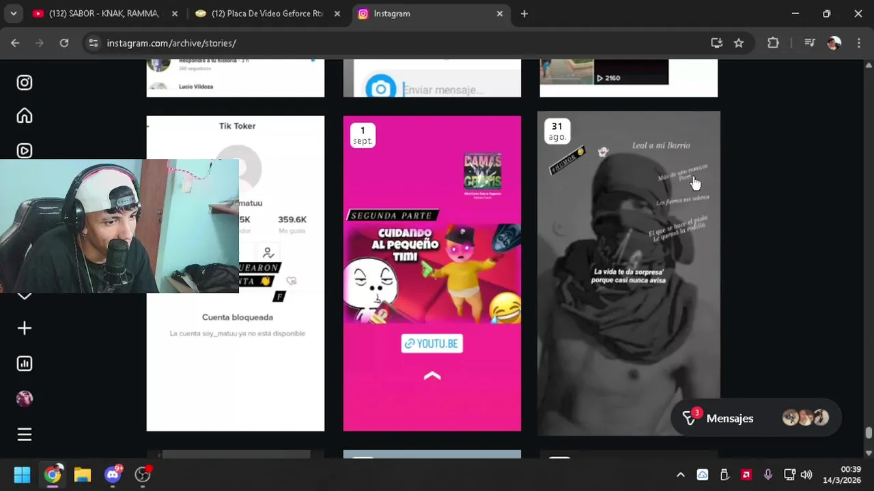Open a new browser tab
The height and width of the screenshot is (491, 874).
tap(524, 14)
